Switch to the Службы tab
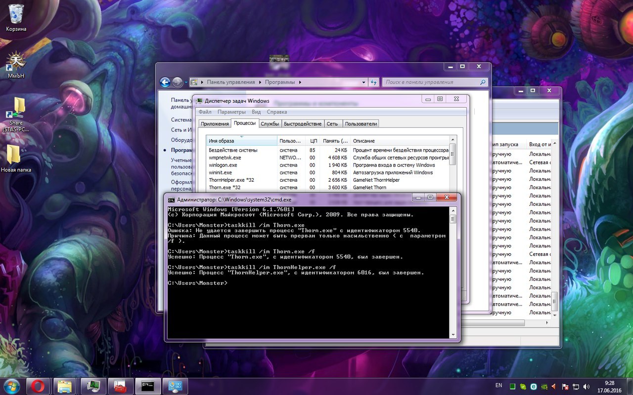 pyautogui.click(x=270, y=124)
